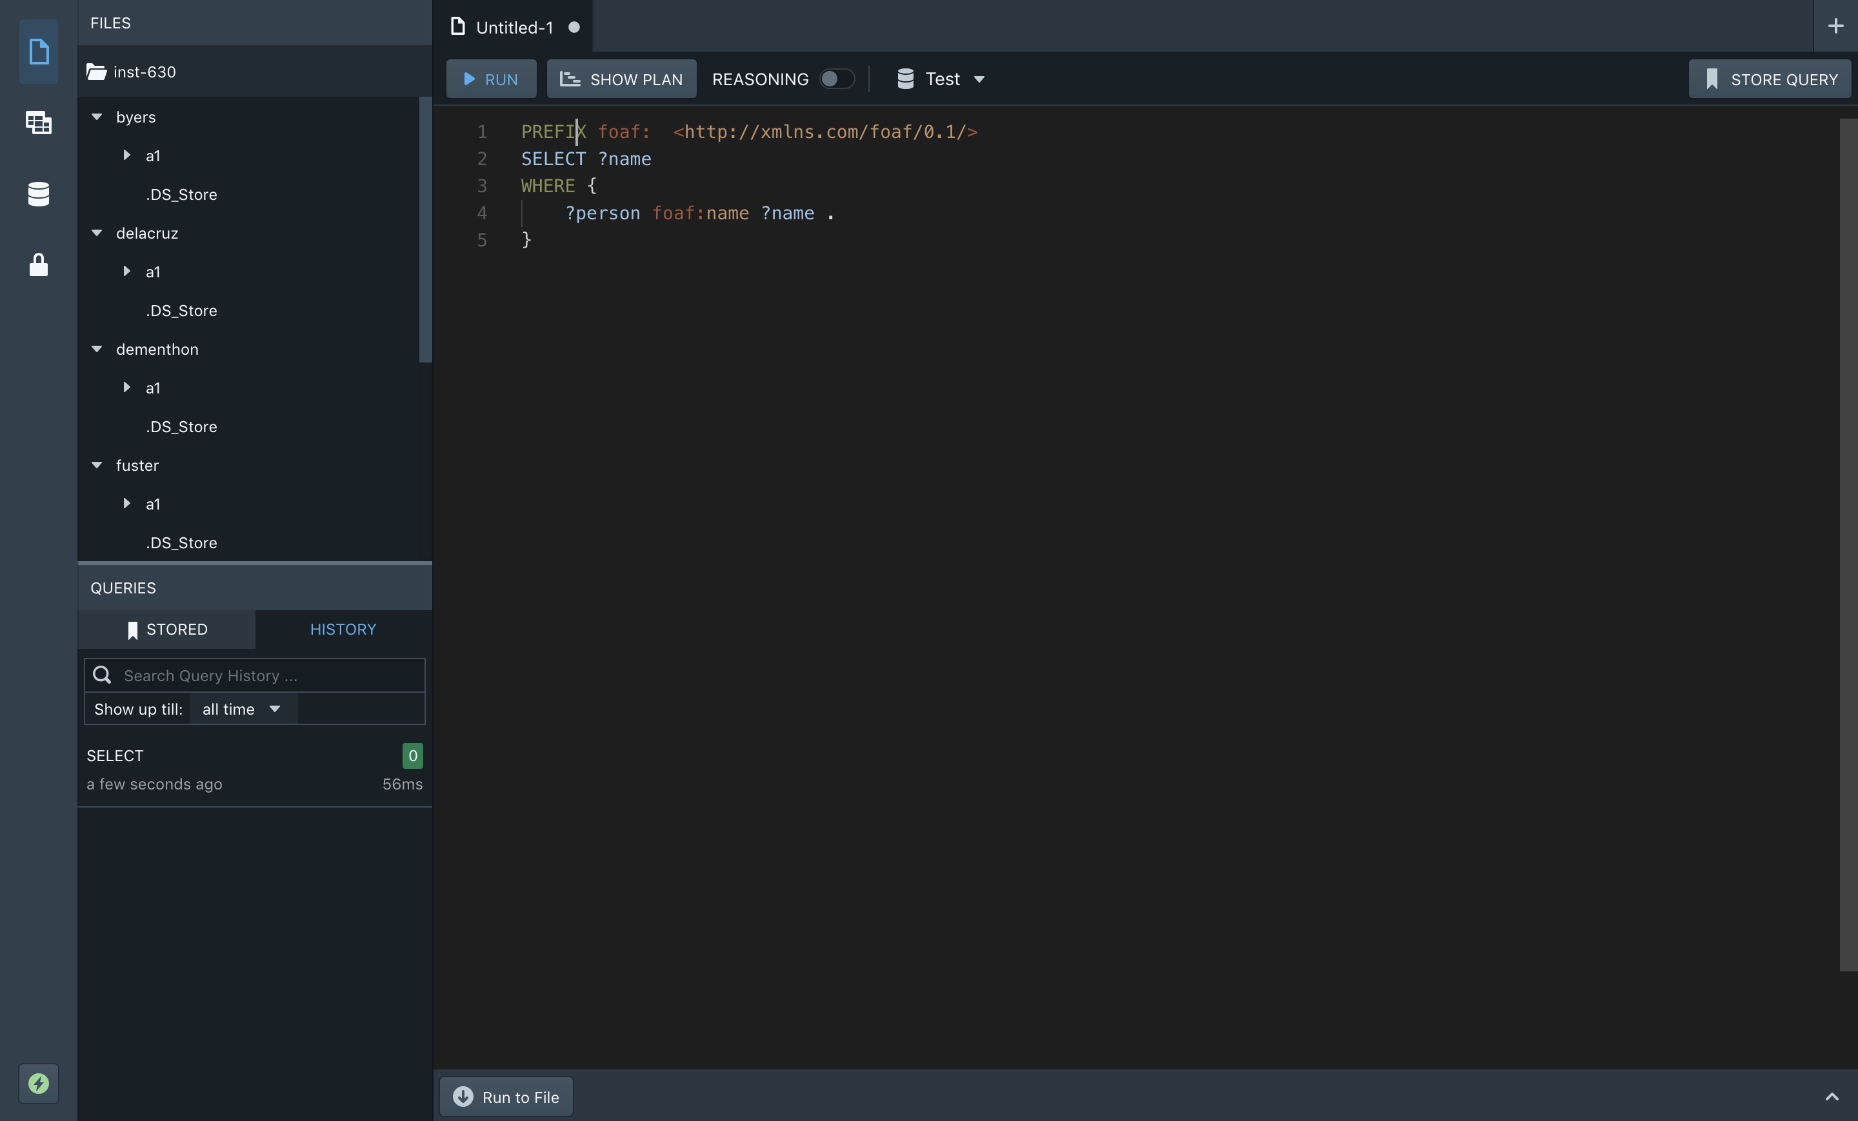Click the Show Plan button
Viewport: 1858px width, 1121px height.
pyautogui.click(x=621, y=79)
